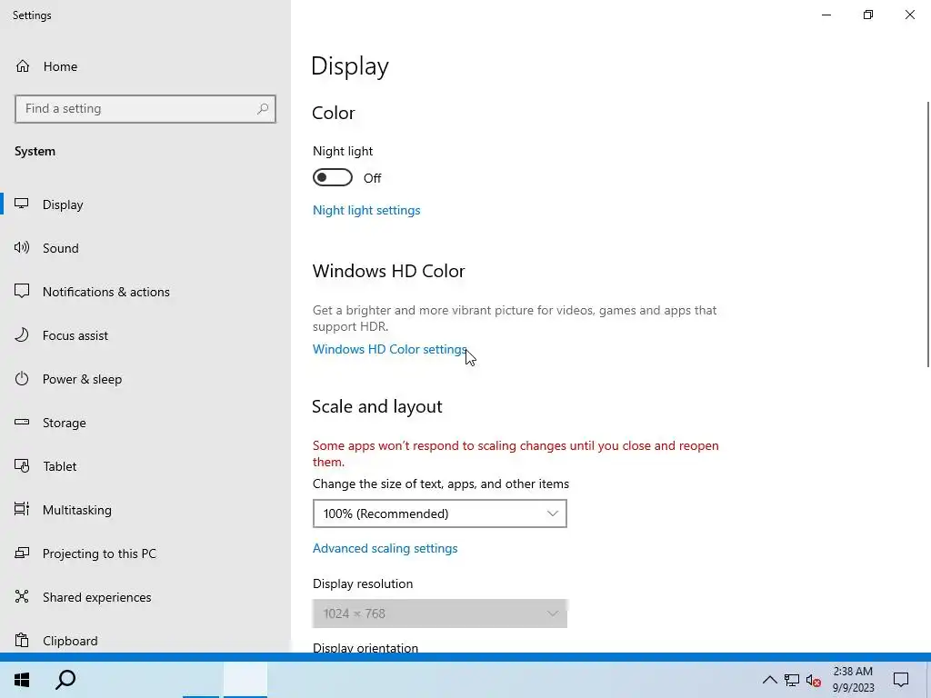The height and width of the screenshot is (698, 931).
Task: Open Night light settings link
Action: pyautogui.click(x=366, y=210)
